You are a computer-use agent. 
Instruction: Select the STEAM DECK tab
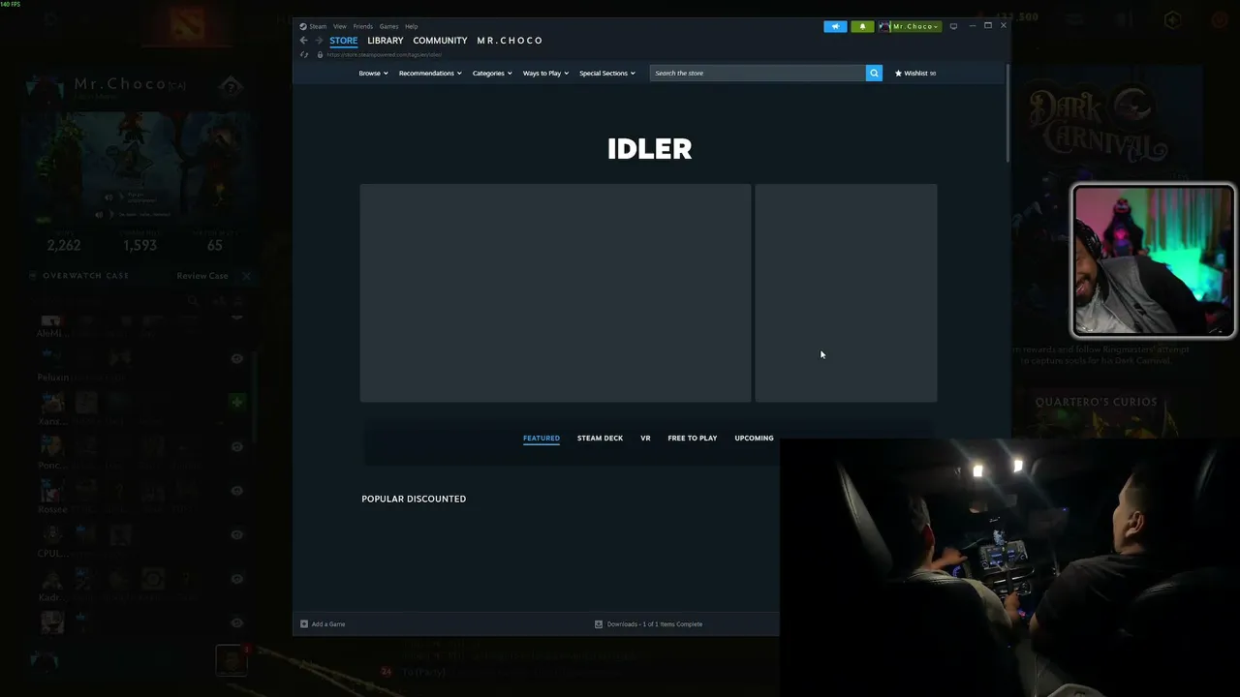[x=600, y=439]
